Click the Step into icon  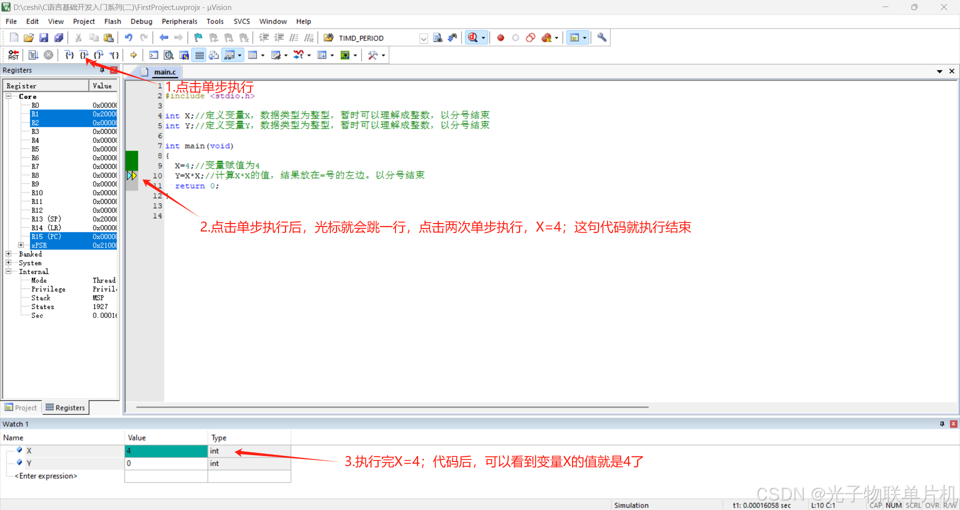point(69,55)
